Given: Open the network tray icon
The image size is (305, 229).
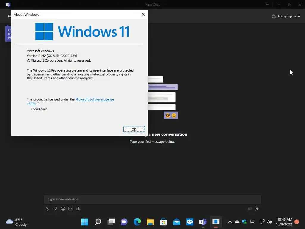Looking at the screenshot, I should (262, 222).
